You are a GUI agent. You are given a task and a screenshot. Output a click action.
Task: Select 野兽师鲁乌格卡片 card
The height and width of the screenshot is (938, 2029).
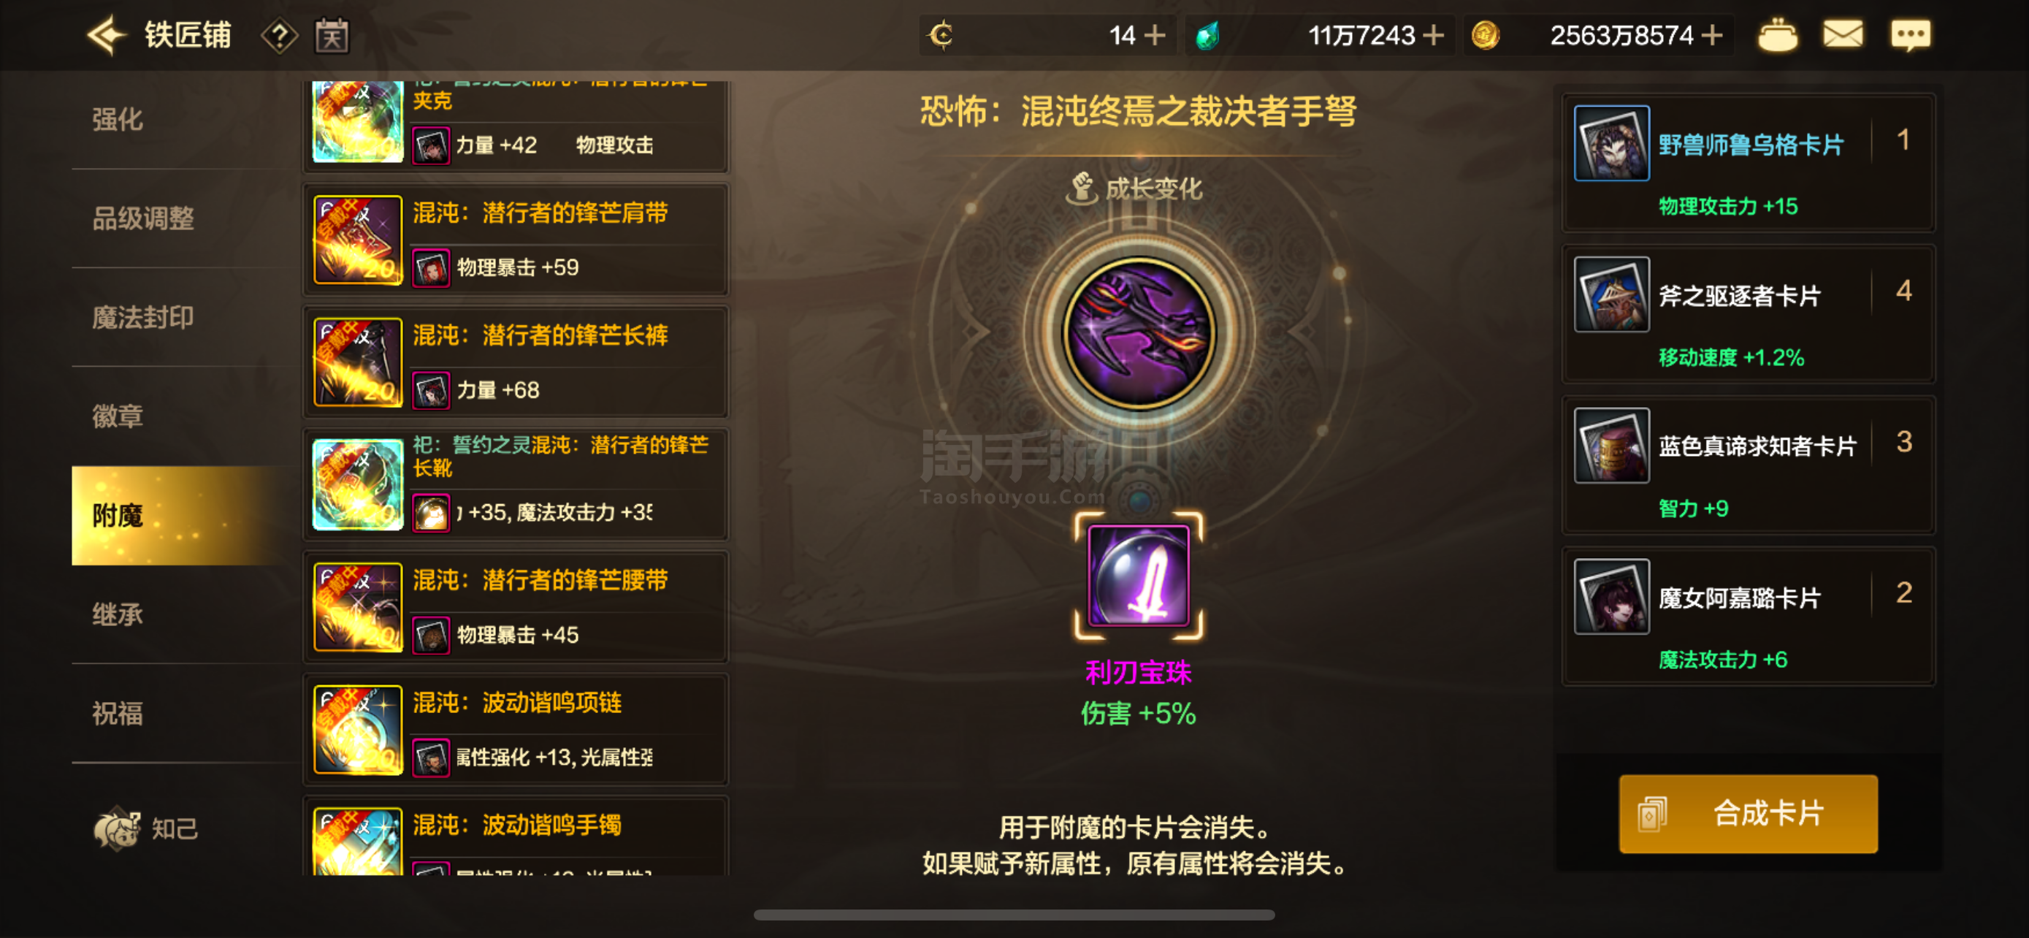click(x=1749, y=163)
